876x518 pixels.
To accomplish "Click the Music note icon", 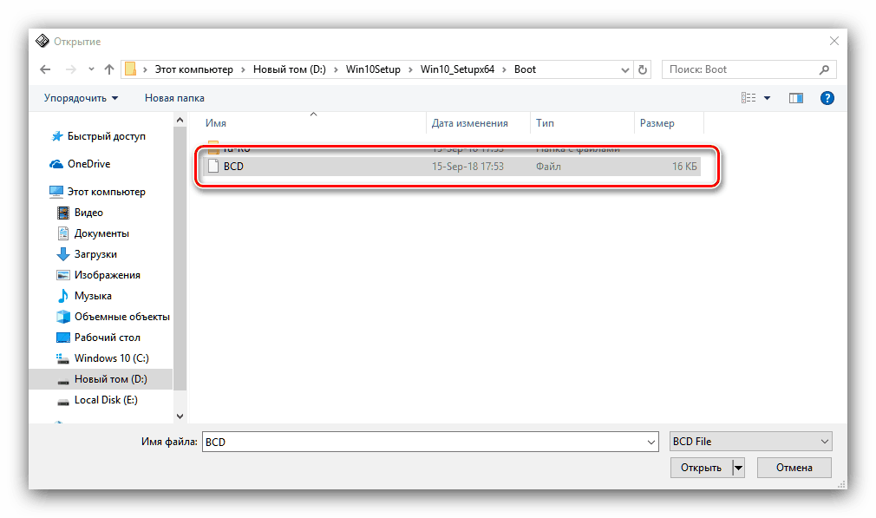I will pyautogui.click(x=63, y=296).
